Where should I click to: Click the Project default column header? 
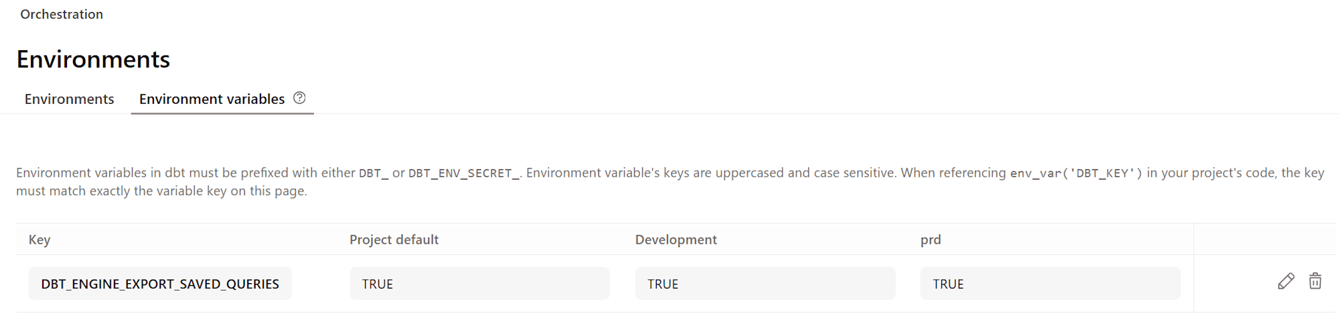point(394,240)
